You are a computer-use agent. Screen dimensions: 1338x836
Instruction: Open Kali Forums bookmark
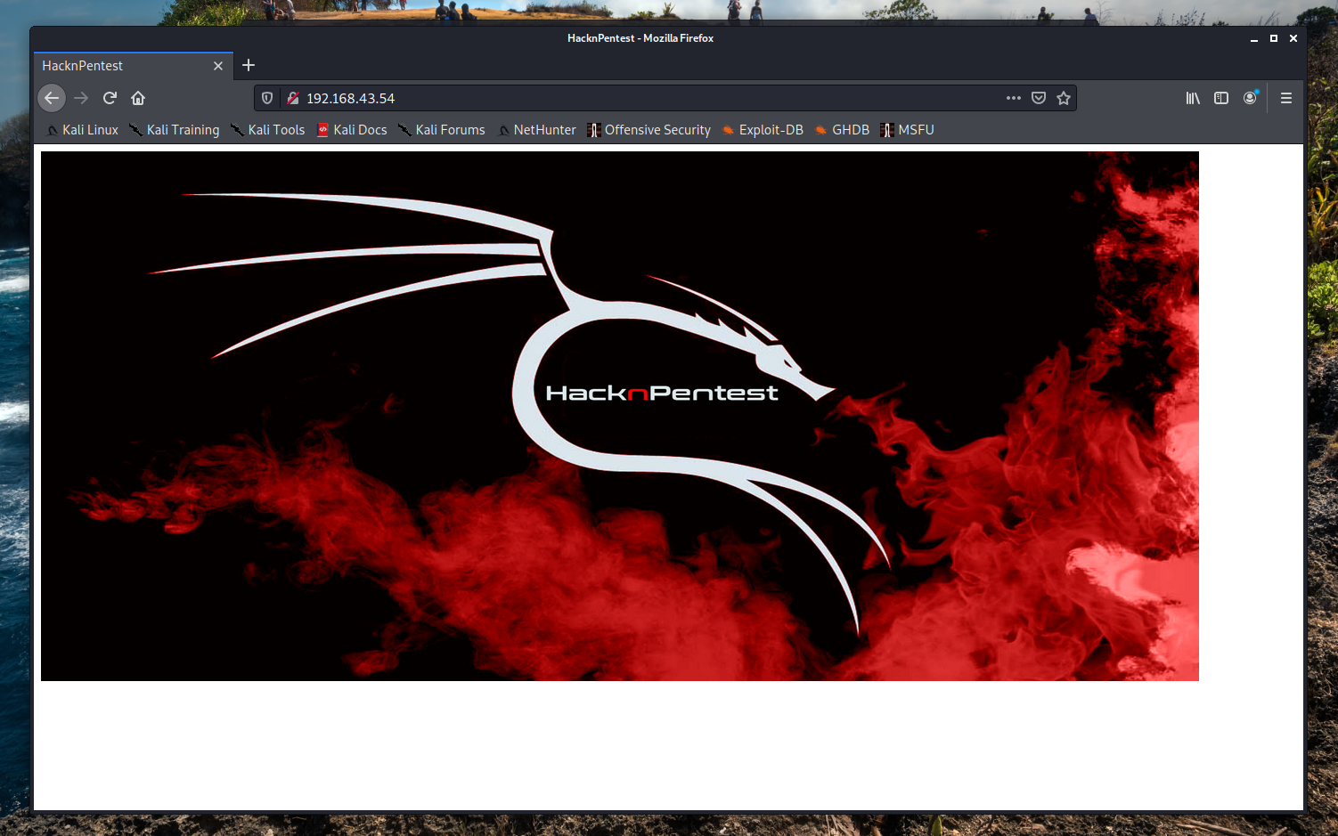[x=441, y=130]
